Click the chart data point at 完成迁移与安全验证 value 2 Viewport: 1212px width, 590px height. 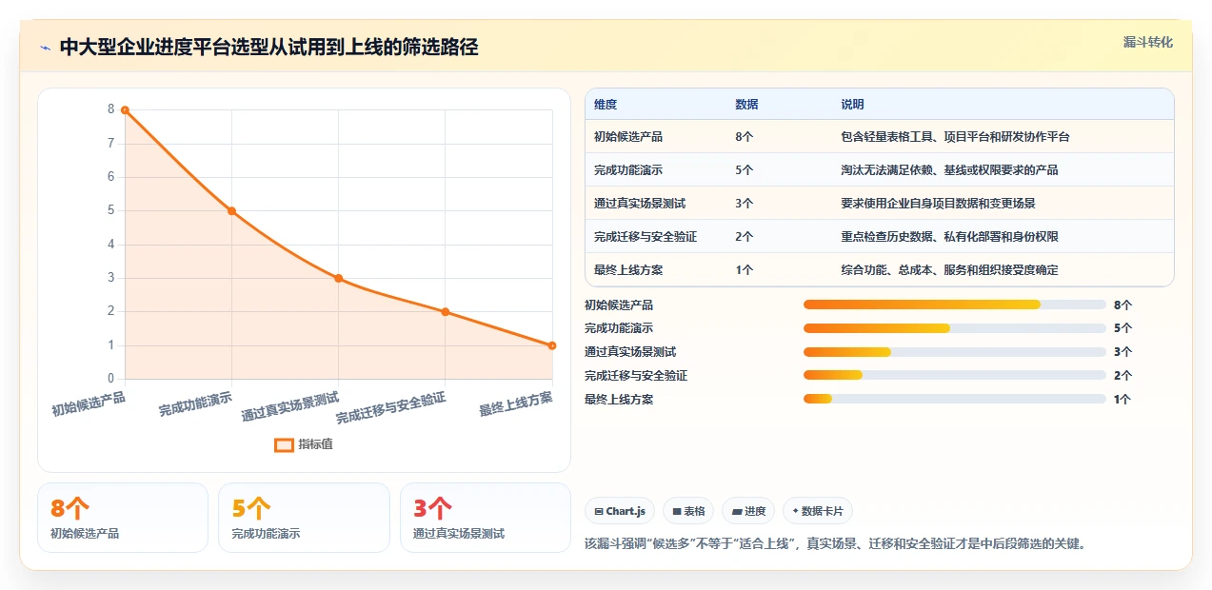pyautogui.click(x=445, y=312)
